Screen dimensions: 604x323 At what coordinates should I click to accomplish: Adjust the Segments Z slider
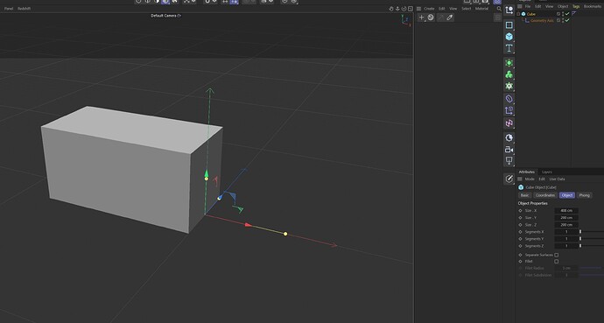pyautogui.click(x=592, y=246)
